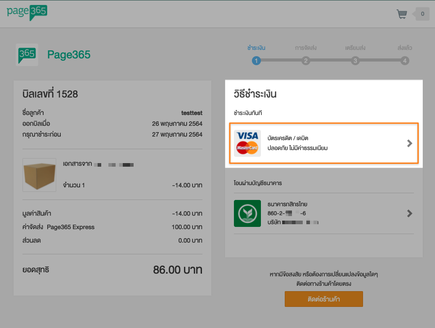The image size is (435, 328).
Task: Select step 3 preparing shipment circle
Action: pos(355,61)
